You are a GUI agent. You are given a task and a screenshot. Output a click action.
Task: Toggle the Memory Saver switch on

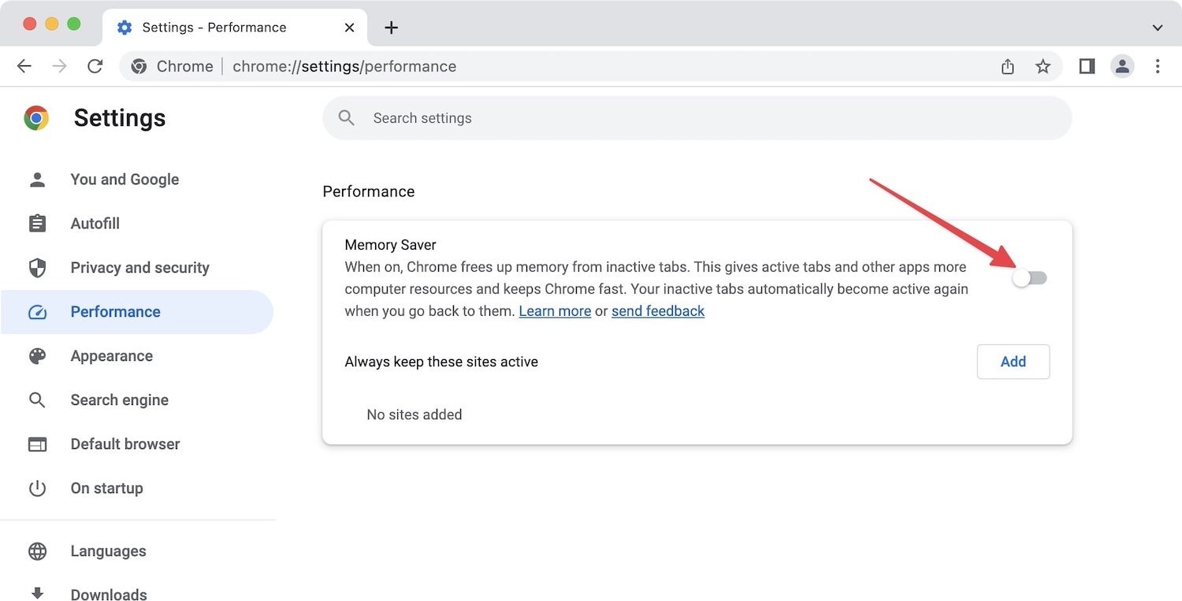pos(1030,278)
